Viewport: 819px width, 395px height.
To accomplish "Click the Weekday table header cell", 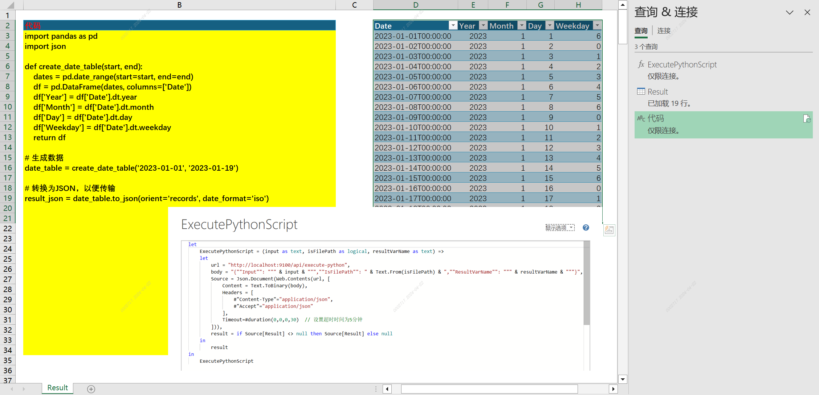I will coord(578,25).
